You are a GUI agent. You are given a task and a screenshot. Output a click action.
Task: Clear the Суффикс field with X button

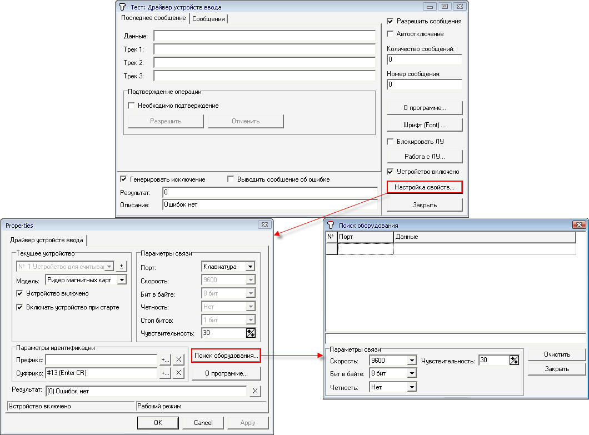178,373
